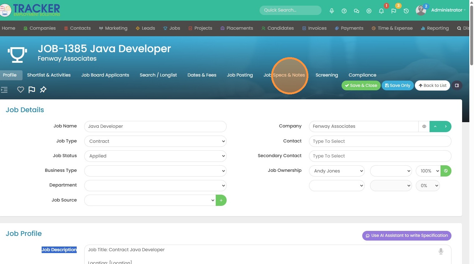This screenshot has height=264, width=474.
Task: Click the microphone icon in top bar
Action: click(332, 11)
